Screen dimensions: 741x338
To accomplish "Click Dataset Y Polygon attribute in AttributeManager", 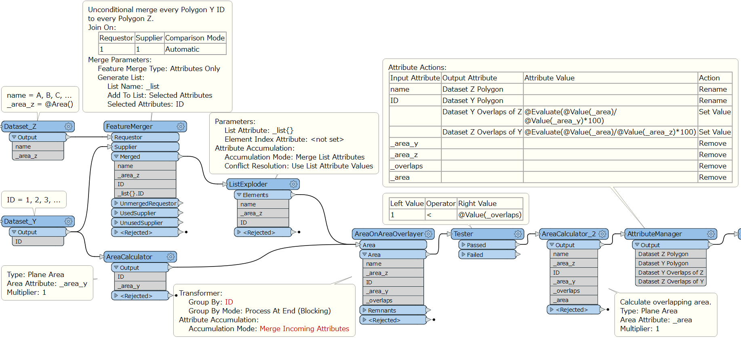I will click(671, 263).
